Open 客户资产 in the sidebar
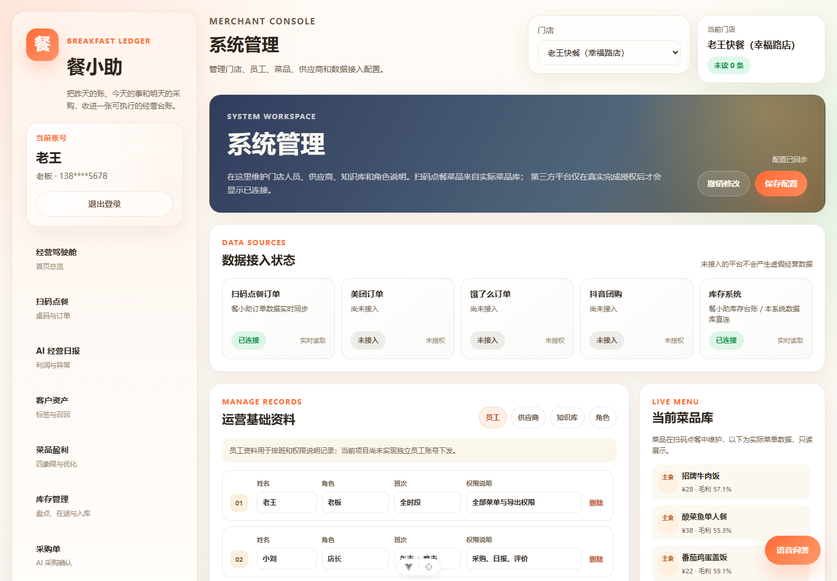 [105, 407]
